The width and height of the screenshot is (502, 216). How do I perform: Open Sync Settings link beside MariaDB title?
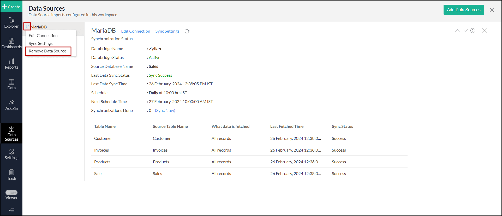click(x=167, y=31)
